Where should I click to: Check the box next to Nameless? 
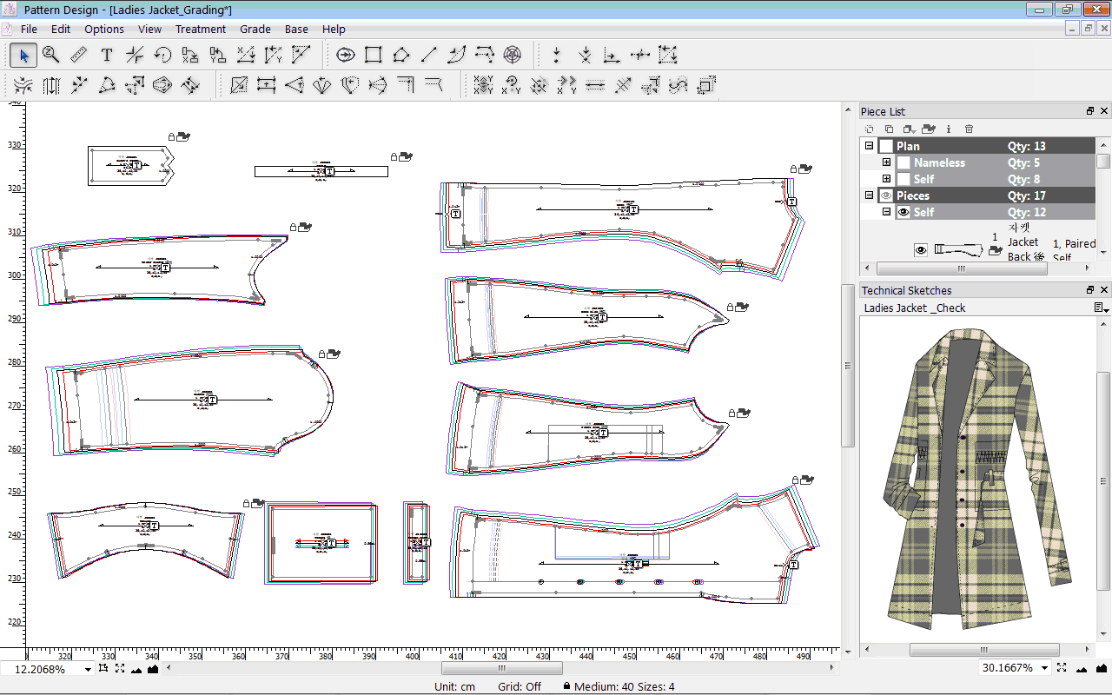[903, 163]
